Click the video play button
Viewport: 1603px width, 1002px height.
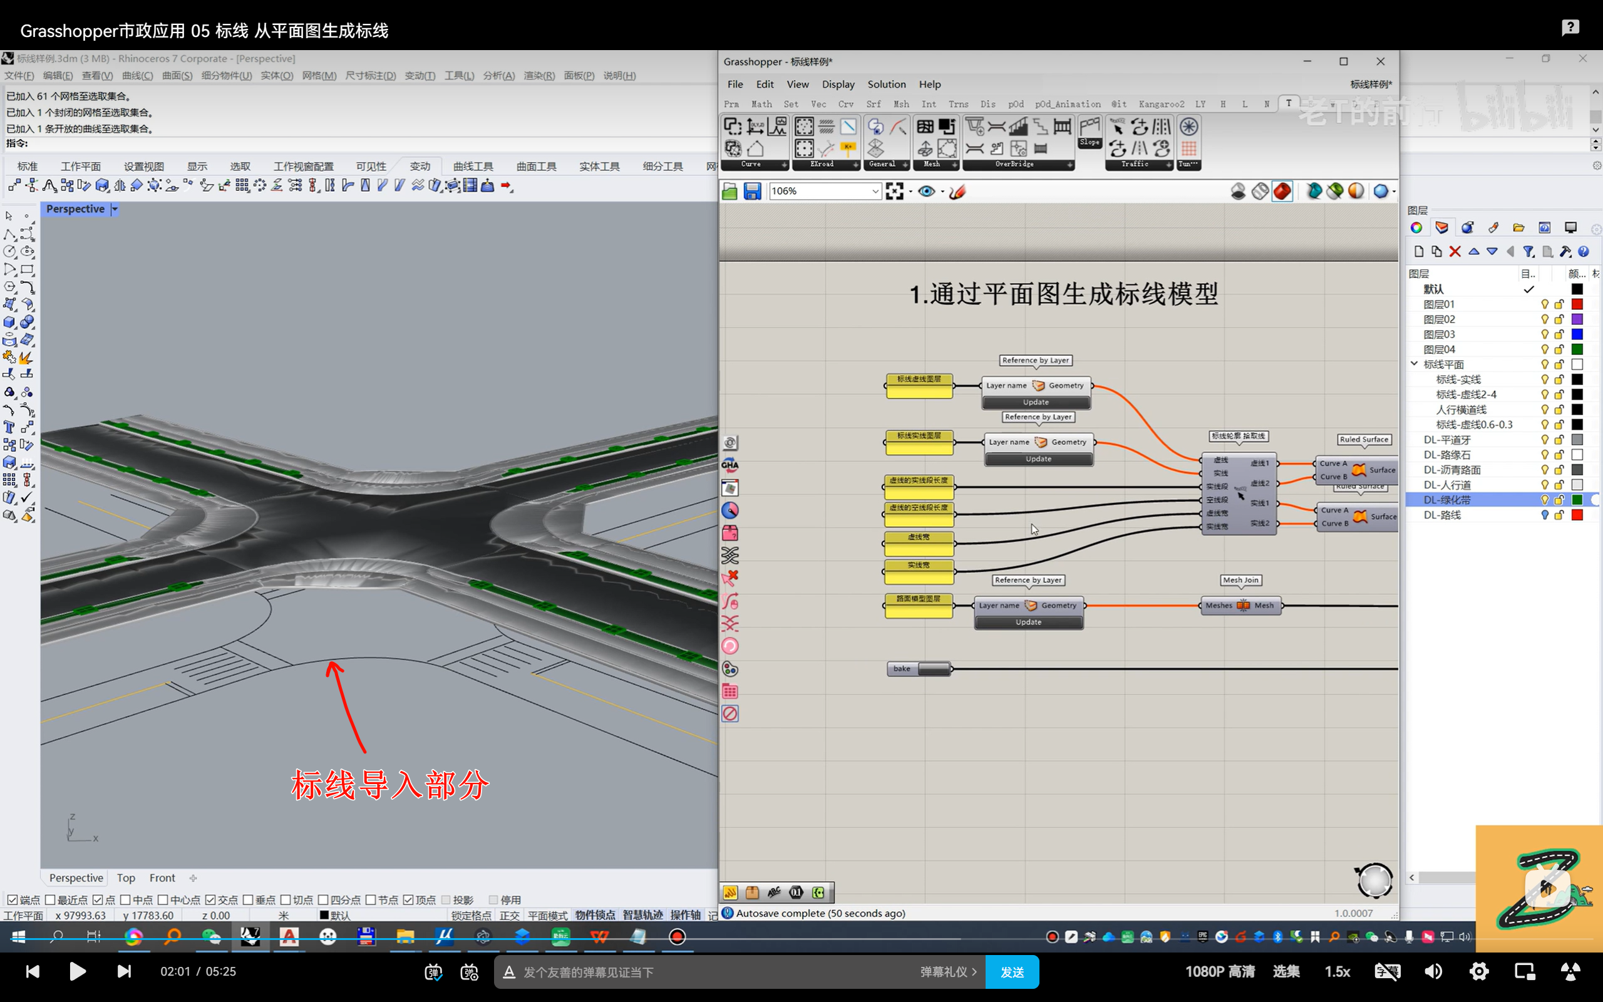click(78, 971)
